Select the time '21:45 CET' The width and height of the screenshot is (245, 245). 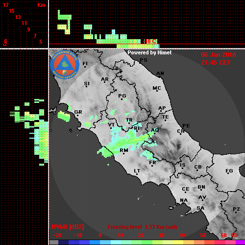click(216, 63)
